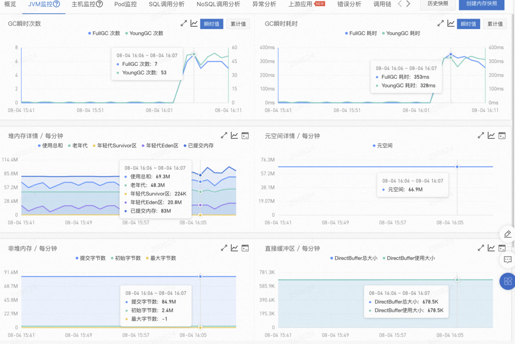This screenshot has height=344, width=515.
Task: Expand the 堆内存详情 chart to fullscreen
Action: point(224,136)
